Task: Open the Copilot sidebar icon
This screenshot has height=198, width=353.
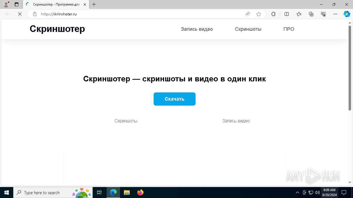Action: click(x=347, y=14)
